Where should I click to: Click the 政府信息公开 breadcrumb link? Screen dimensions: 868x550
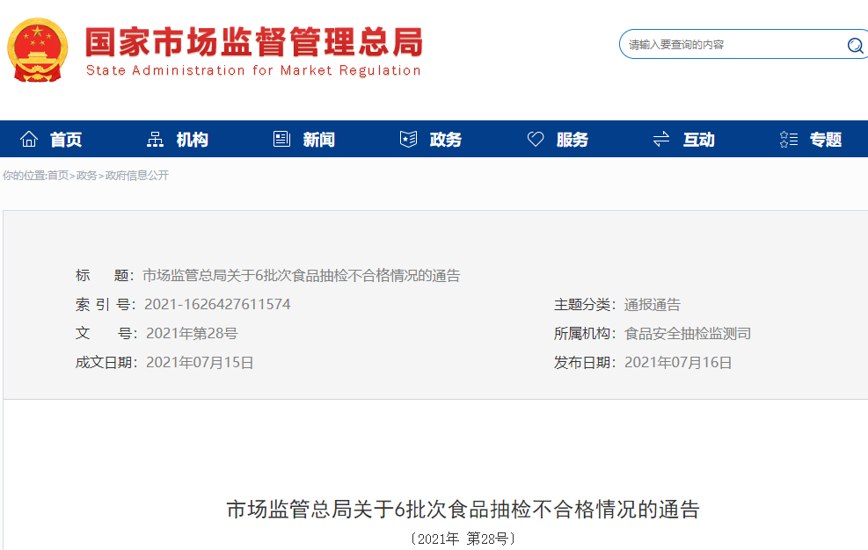pos(138,176)
